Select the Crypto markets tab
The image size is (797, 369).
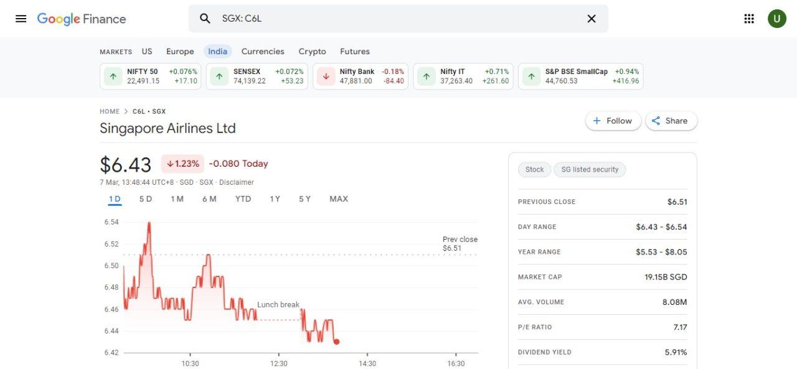(x=312, y=52)
